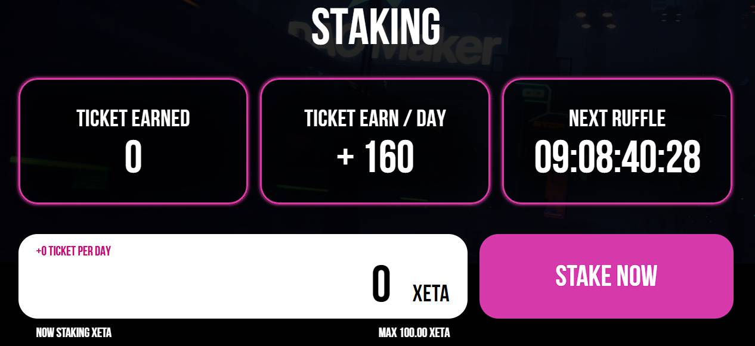Click the minutes digits 40 in countdown
The height and width of the screenshot is (346, 755).
click(638, 158)
